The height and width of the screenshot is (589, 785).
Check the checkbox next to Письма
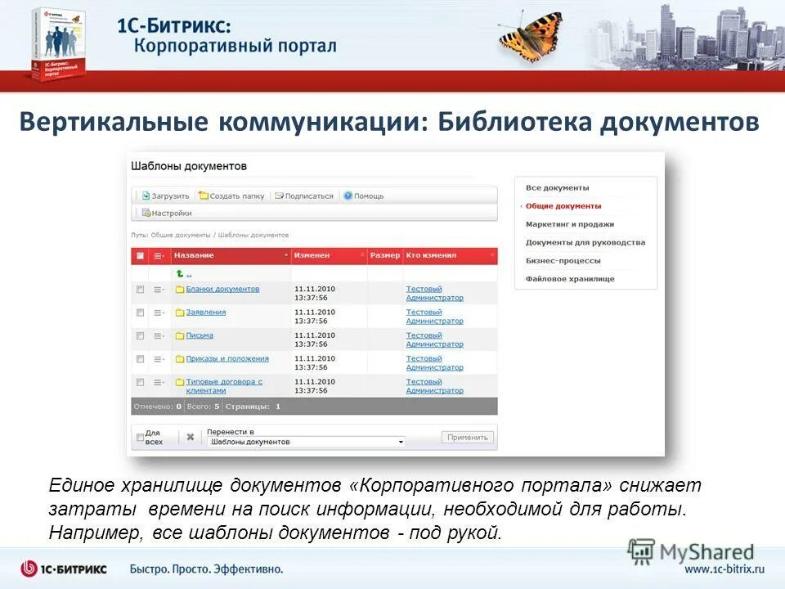click(x=139, y=335)
